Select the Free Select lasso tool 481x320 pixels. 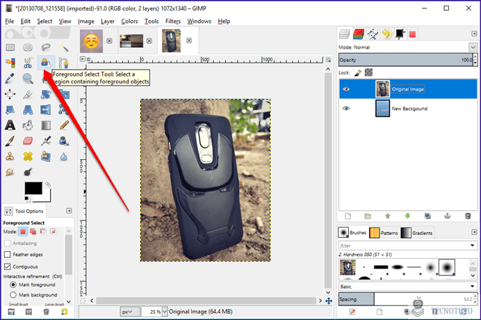point(46,47)
